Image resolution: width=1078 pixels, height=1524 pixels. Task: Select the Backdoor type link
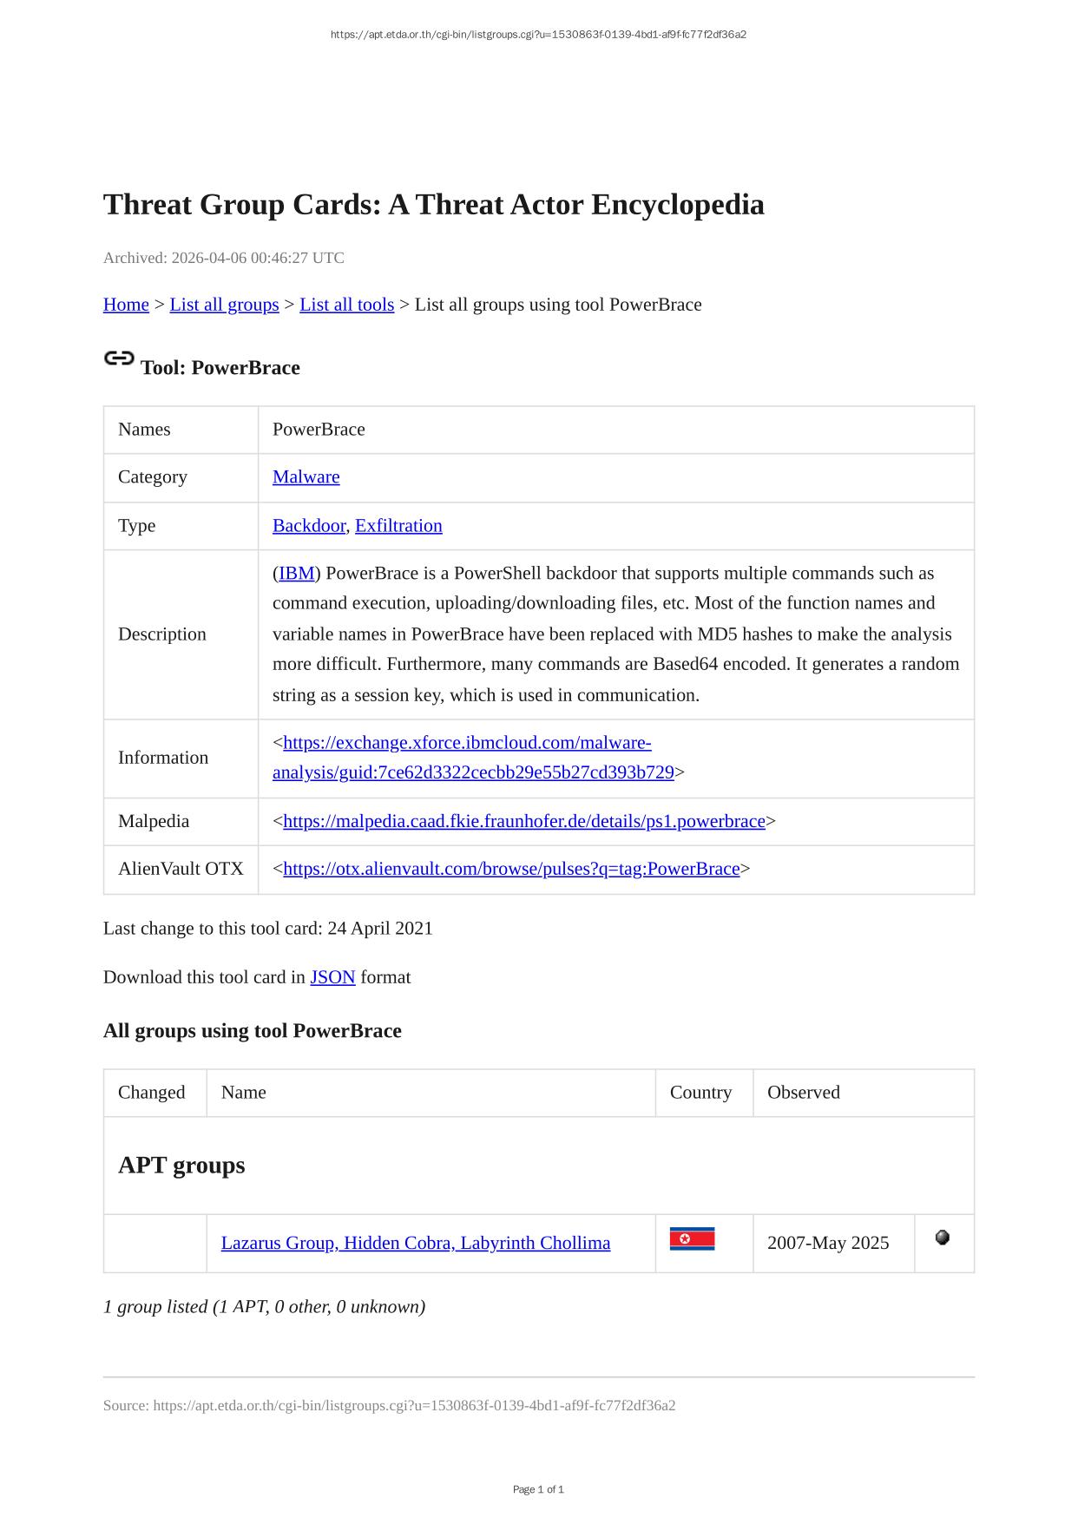pos(308,526)
